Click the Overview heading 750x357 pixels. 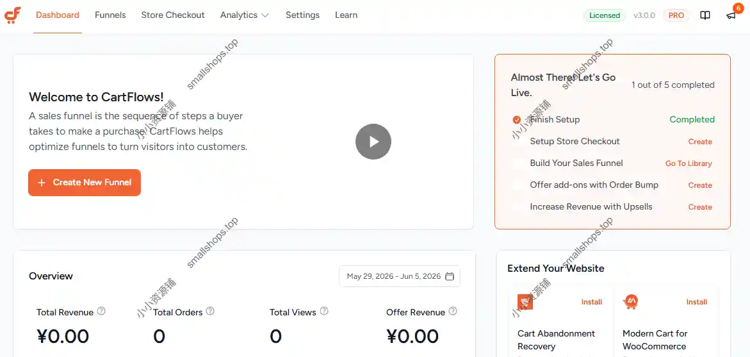pyautogui.click(x=51, y=276)
